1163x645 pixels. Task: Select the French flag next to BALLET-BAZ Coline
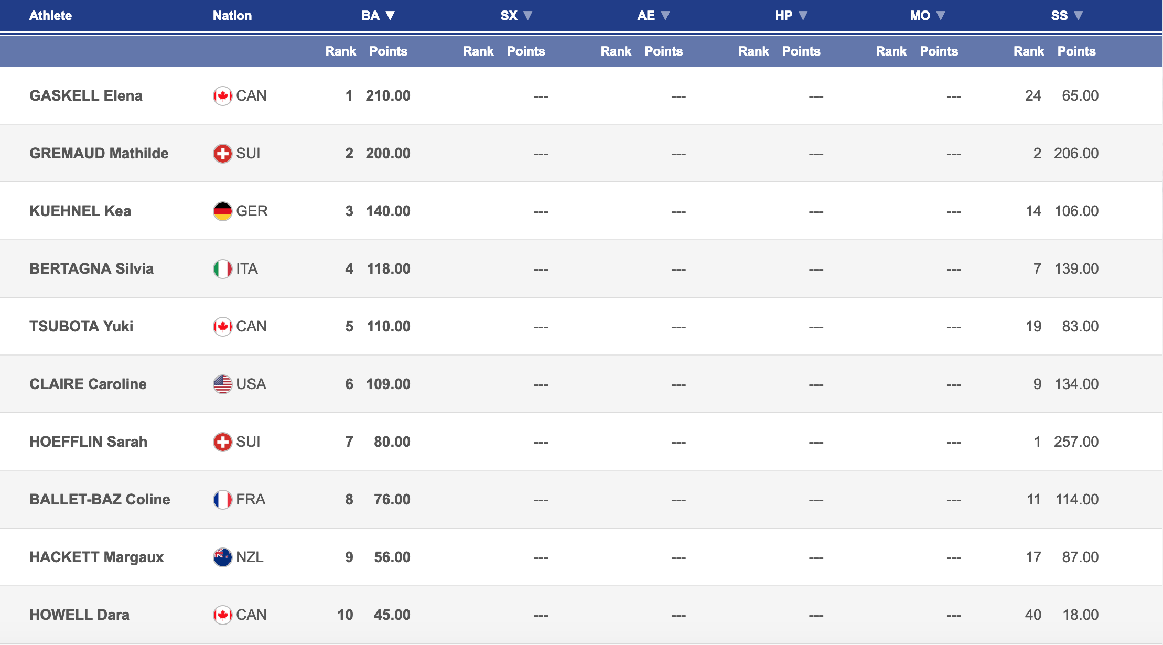(223, 499)
